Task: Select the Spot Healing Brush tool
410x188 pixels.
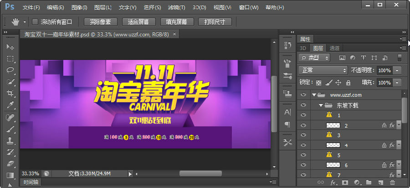Action: tap(10, 117)
